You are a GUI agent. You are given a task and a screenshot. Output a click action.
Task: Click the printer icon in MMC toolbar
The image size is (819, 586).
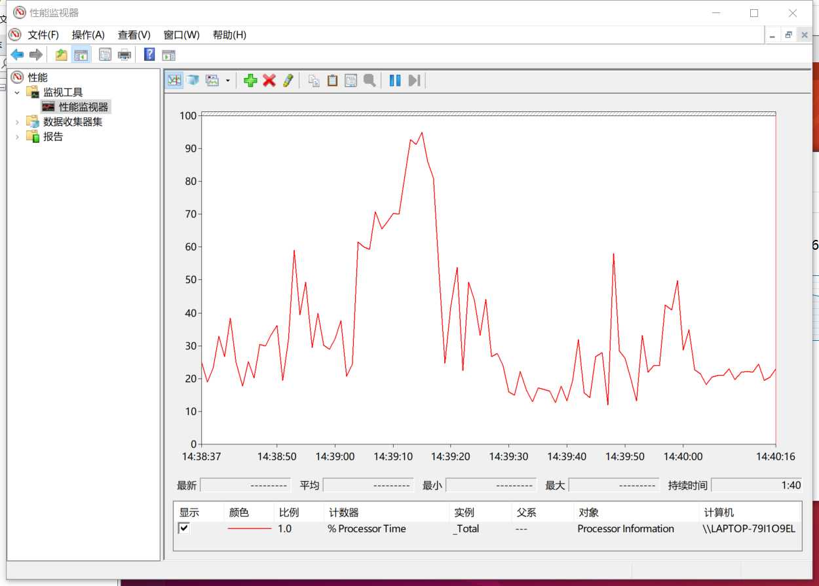point(124,55)
